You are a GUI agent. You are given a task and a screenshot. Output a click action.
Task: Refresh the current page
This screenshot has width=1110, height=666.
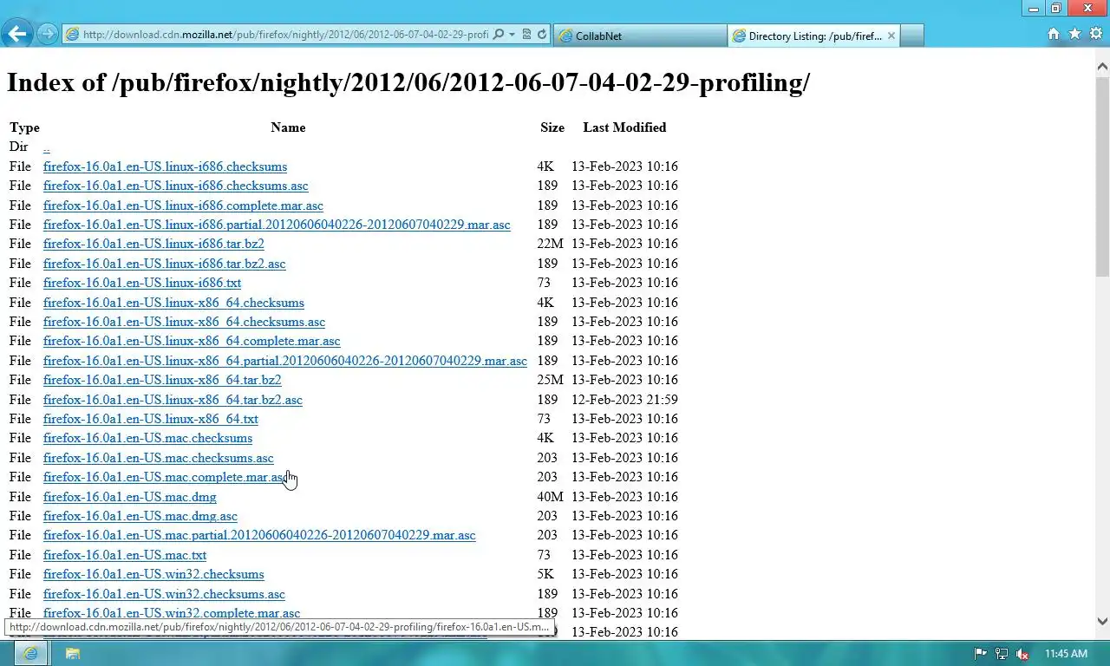[x=542, y=35]
